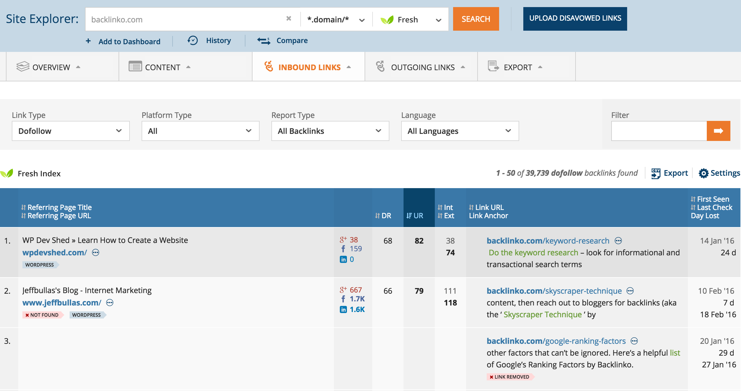
Task: Click the CSV export icon
Action: (x=655, y=173)
